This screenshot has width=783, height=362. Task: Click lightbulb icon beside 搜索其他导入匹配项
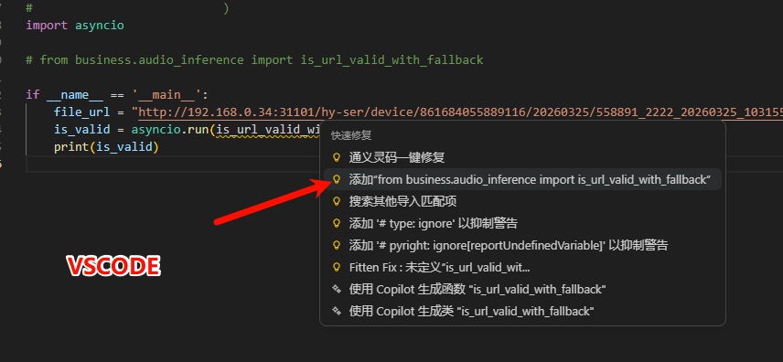click(x=337, y=201)
